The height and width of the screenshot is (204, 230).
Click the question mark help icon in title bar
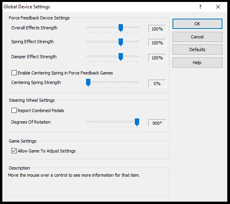(x=200, y=7)
